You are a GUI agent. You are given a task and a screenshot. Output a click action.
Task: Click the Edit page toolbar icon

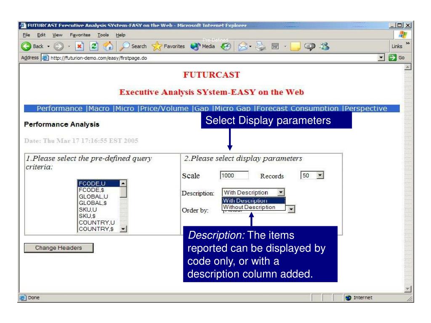tap(275, 46)
